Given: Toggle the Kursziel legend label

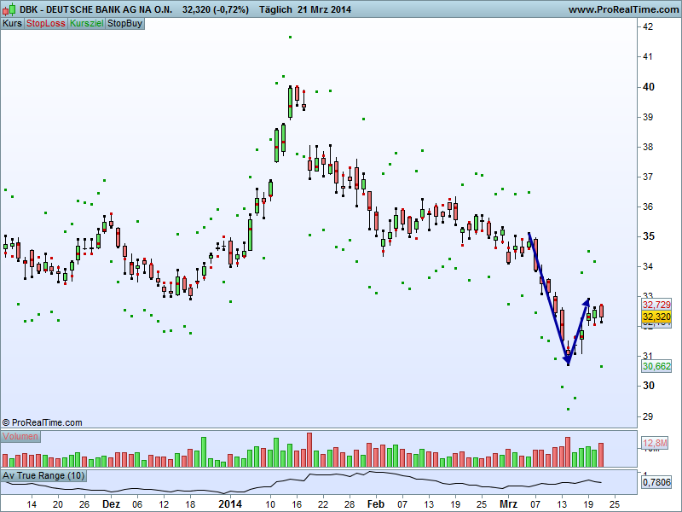Looking at the screenshot, I should pyautogui.click(x=87, y=24).
